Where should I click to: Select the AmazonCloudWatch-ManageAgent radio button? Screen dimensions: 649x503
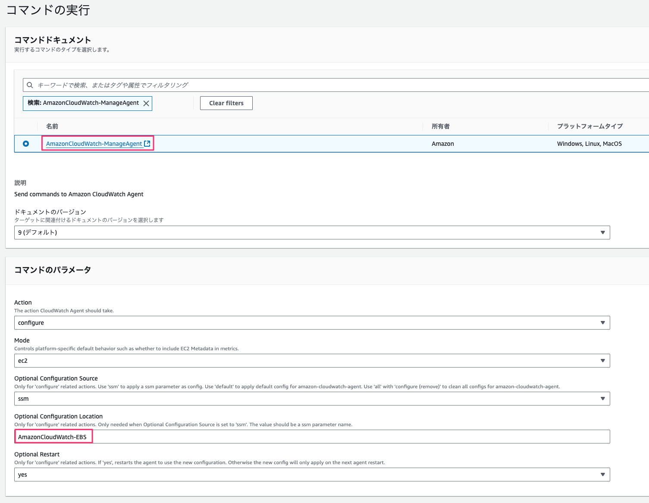click(x=26, y=144)
